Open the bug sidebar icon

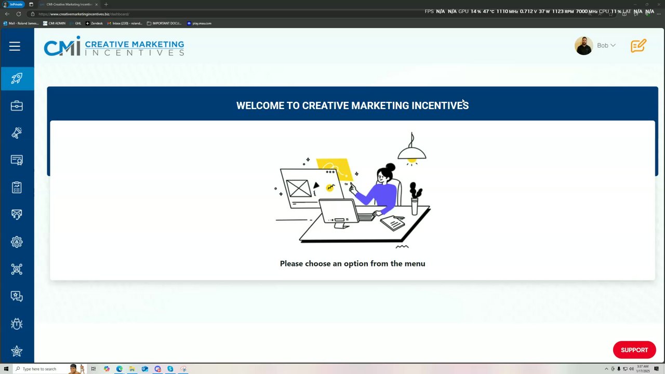[17, 324]
